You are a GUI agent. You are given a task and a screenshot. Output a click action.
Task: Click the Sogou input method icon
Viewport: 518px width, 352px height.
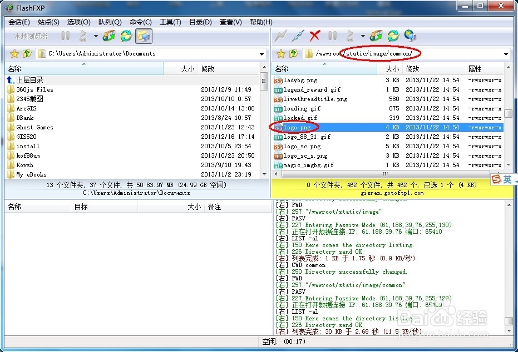(496, 179)
